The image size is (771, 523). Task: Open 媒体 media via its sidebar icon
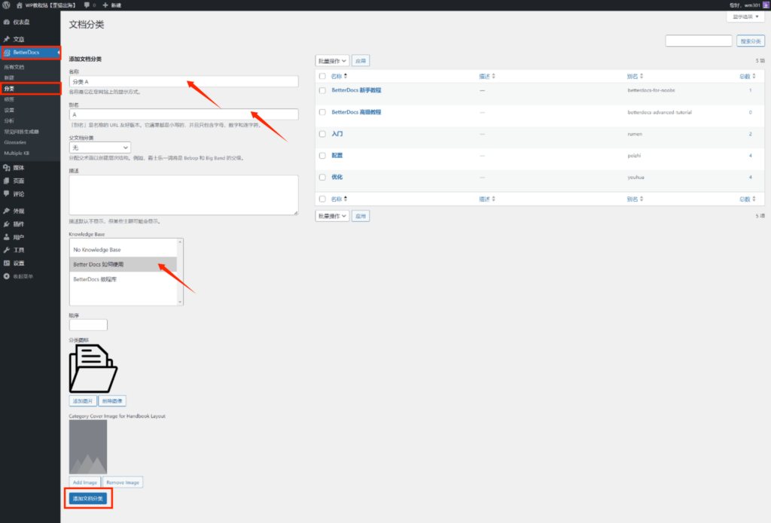click(6, 168)
